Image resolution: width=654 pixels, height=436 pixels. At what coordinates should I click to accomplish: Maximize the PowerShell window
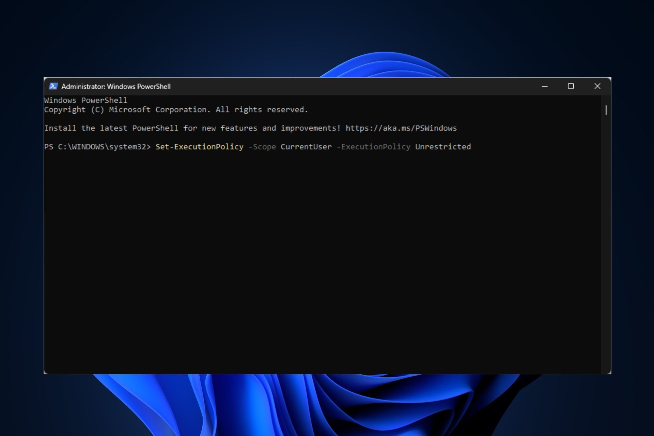571,86
